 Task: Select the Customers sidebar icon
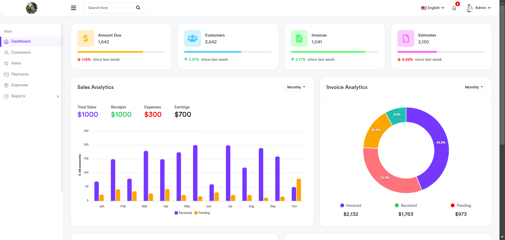6,52
